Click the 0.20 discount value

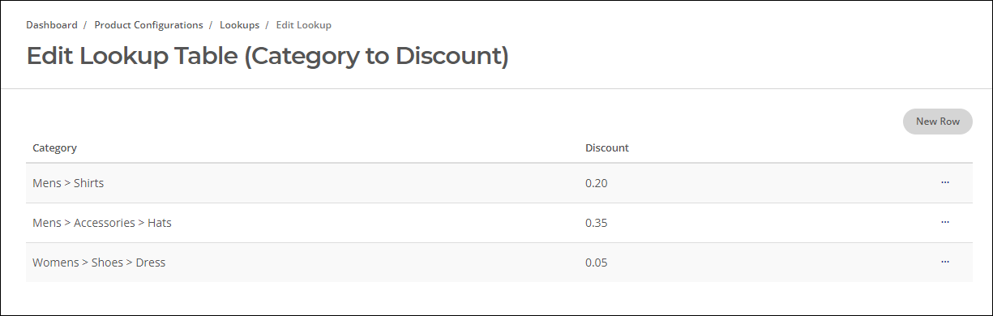[x=597, y=183]
